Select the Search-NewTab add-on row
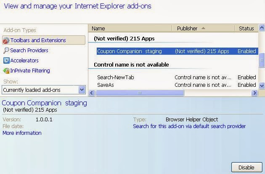Screen dimensions: 265x174 [x=177, y=78]
